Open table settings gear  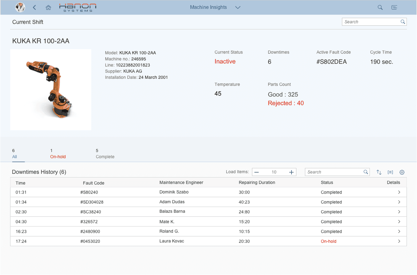[x=402, y=172]
